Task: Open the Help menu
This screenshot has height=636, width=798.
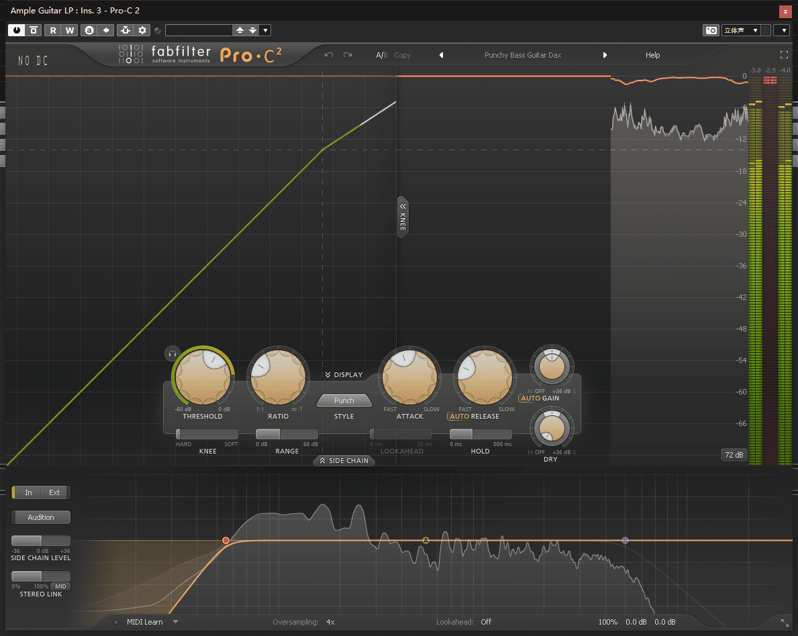Action: [652, 55]
